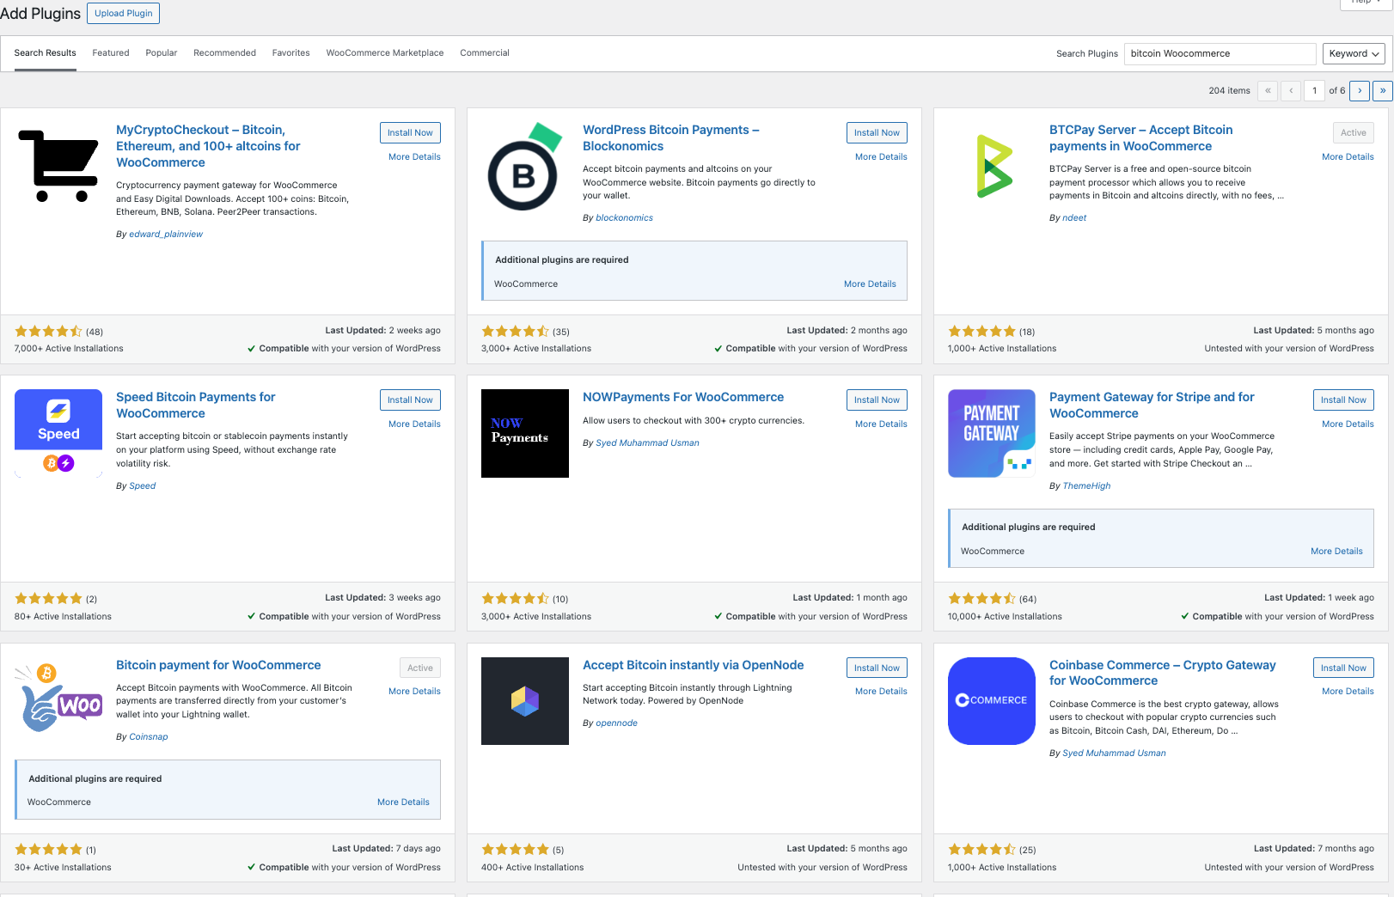1394x897 pixels.
Task: Open author Coinsnap link
Action: (x=149, y=737)
